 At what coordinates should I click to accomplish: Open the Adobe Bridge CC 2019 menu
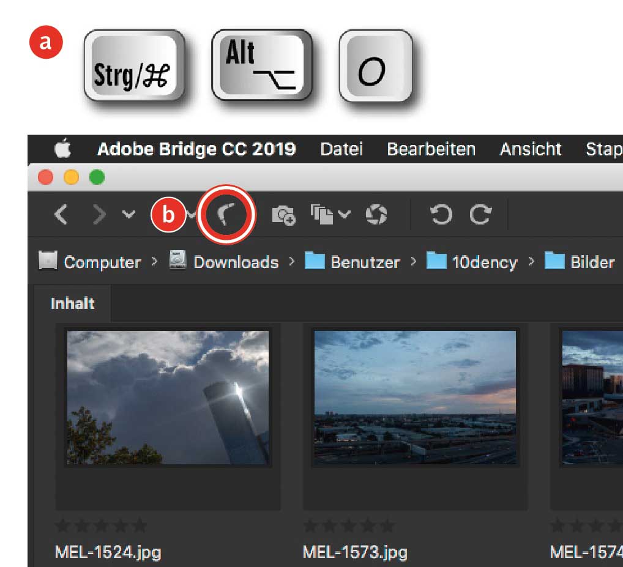(x=196, y=149)
